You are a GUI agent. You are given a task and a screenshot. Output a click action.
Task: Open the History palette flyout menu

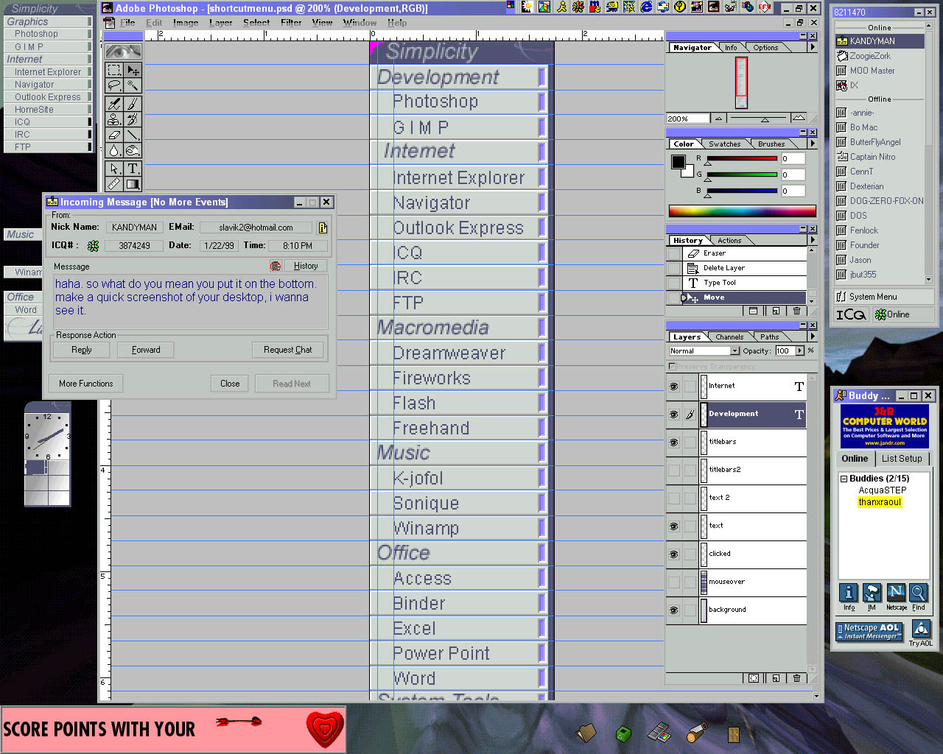pos(813,240)
